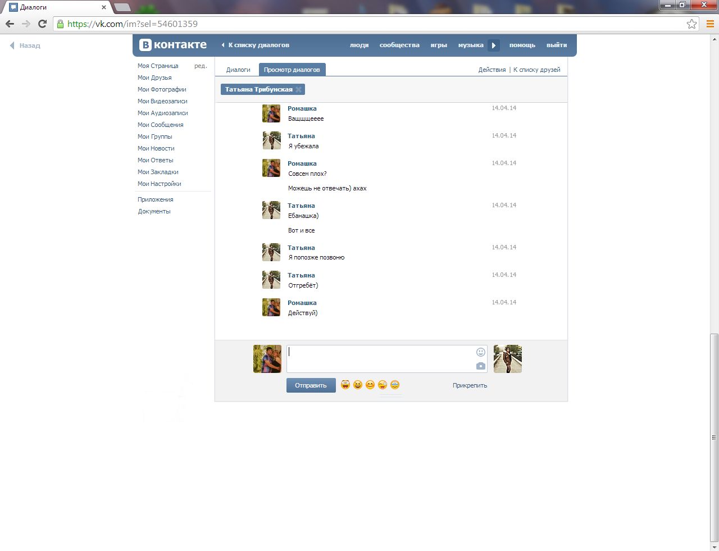Open Мои Закладки
The height and width of the screenshot is (551, 719).
(158, 172)
